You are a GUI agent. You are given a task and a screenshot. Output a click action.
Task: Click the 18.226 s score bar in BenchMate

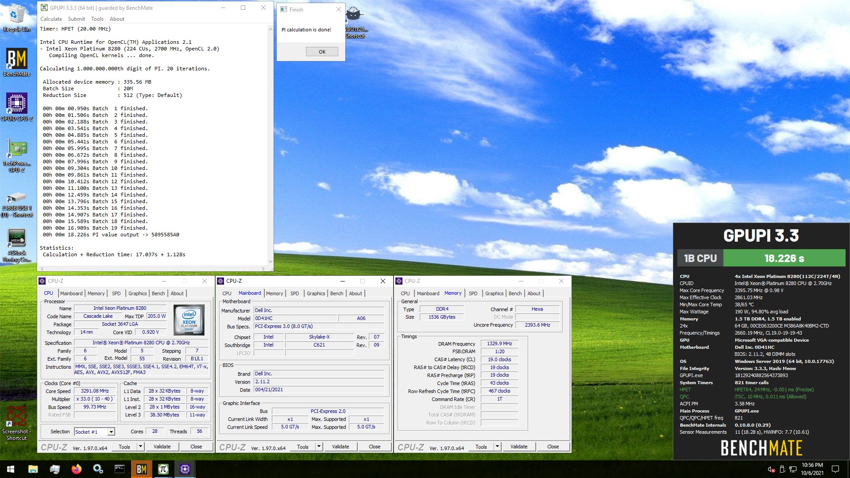[x=784, y=258]
